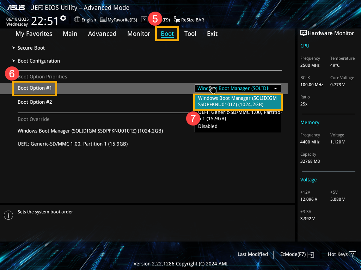Image resolution: width=361 pixels, height=270 pixels.
Task: Click the ASUS logo
Action: click(16, 8)
